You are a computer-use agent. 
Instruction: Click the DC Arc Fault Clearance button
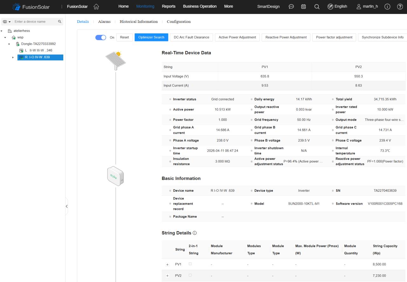(191, 38)
